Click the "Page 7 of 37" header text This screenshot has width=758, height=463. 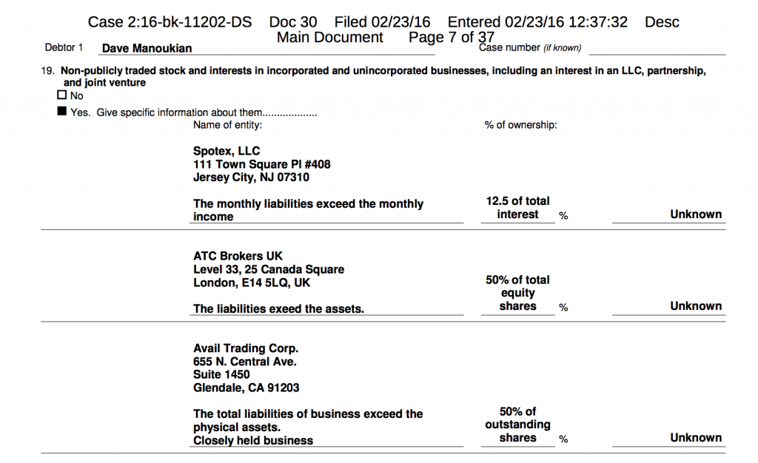451,38
